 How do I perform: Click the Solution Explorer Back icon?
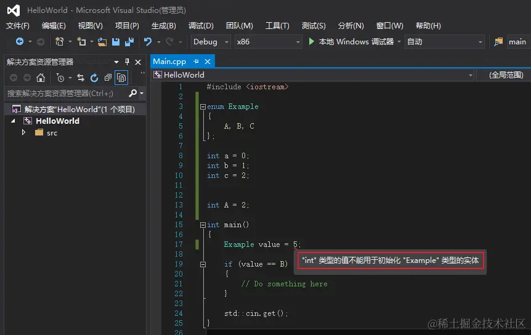coord(14,78)
